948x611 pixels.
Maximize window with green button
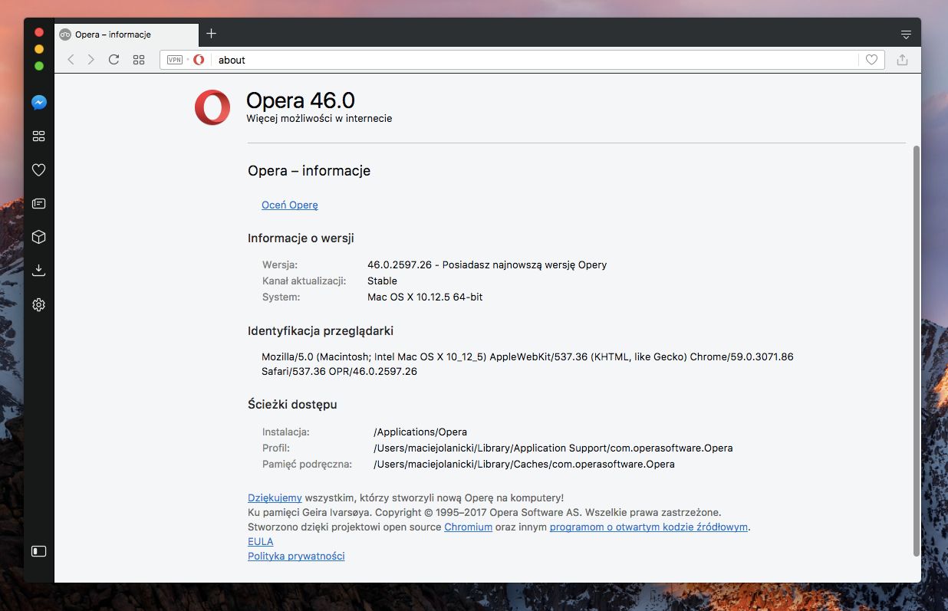[39, 66]
